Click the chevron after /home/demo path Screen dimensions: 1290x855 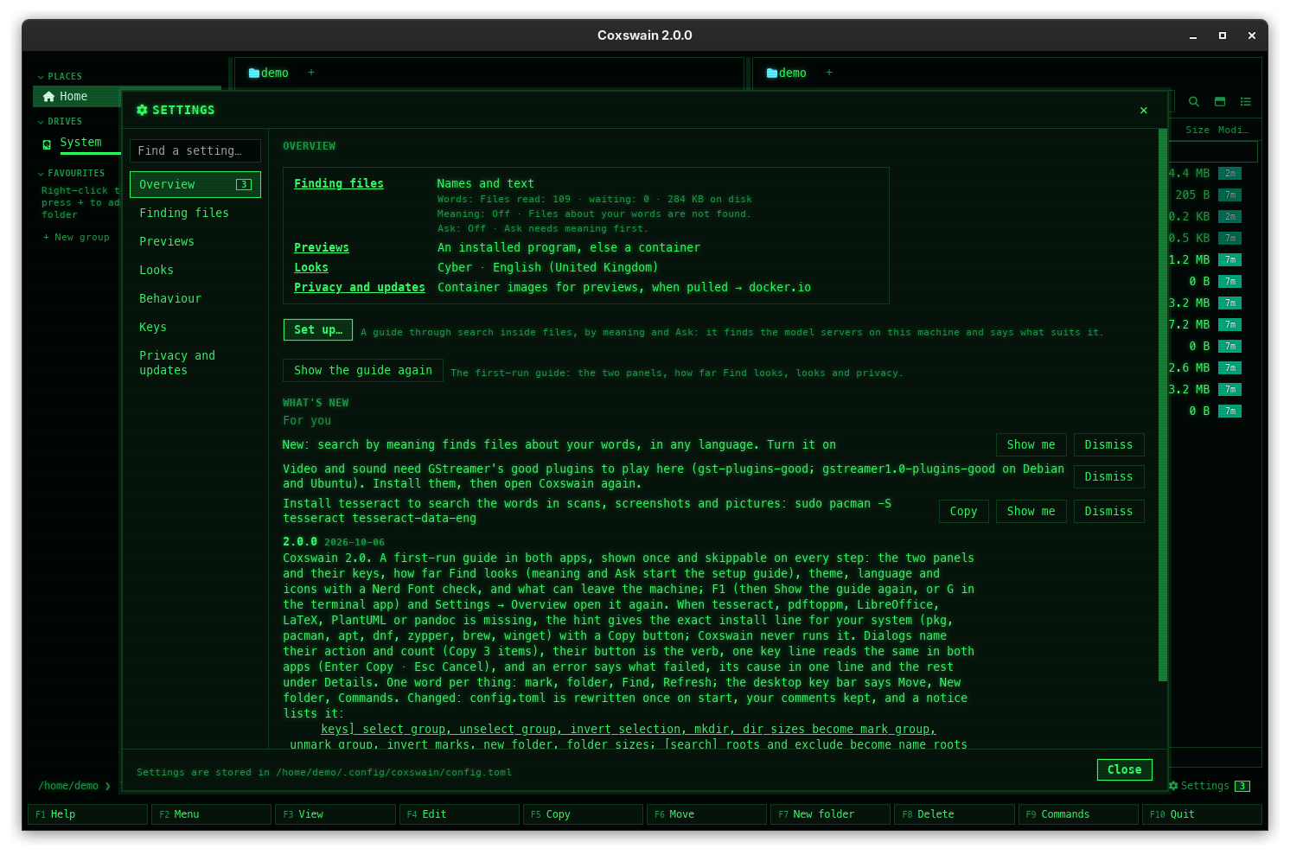click(x=107, y=786)
